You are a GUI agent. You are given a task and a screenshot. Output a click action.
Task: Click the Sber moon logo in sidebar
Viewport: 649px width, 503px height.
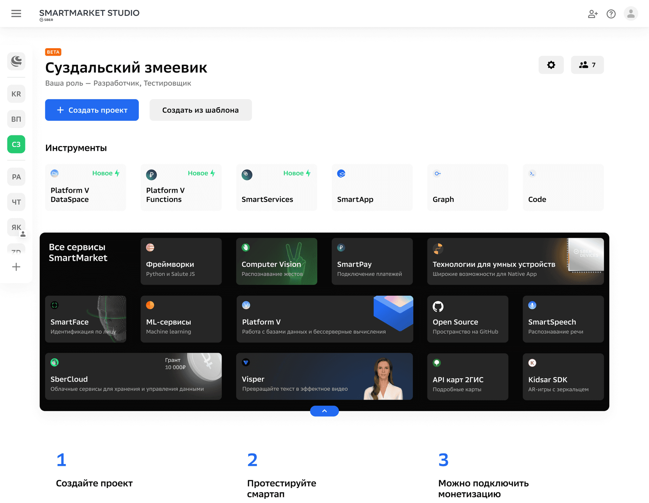(16, 61)
